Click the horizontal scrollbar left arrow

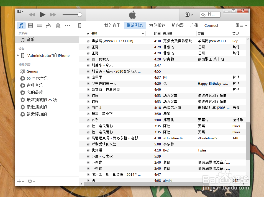[x=81, y=184]
